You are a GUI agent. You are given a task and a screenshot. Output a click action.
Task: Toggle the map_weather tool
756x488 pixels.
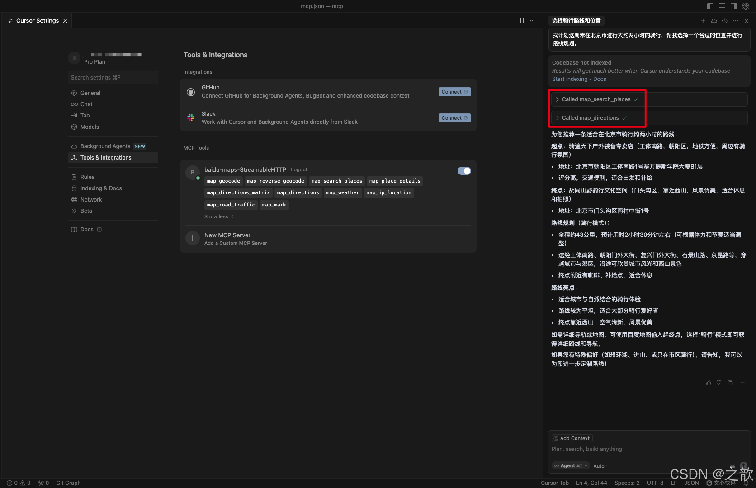[x=343, y=193]
